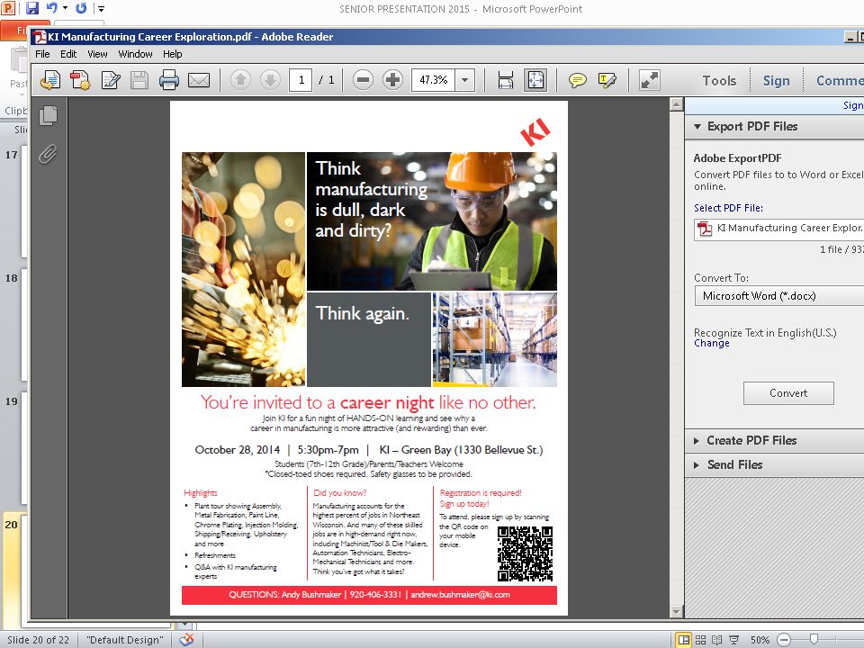Open Customize Quick Access Toolbar dropdown
The image size is (864, 648).
[102, 9]
